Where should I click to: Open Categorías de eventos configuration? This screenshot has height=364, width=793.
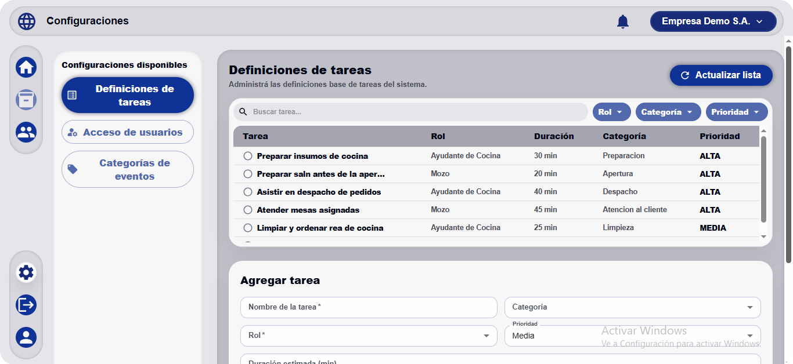point(128,169)
